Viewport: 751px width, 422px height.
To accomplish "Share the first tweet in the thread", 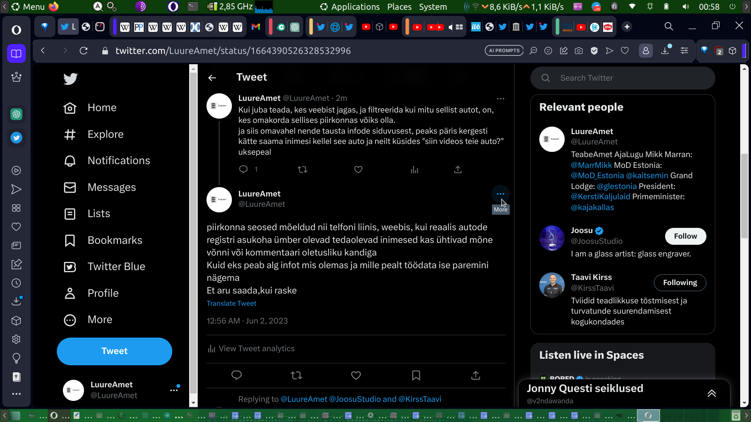I will 458,169.
